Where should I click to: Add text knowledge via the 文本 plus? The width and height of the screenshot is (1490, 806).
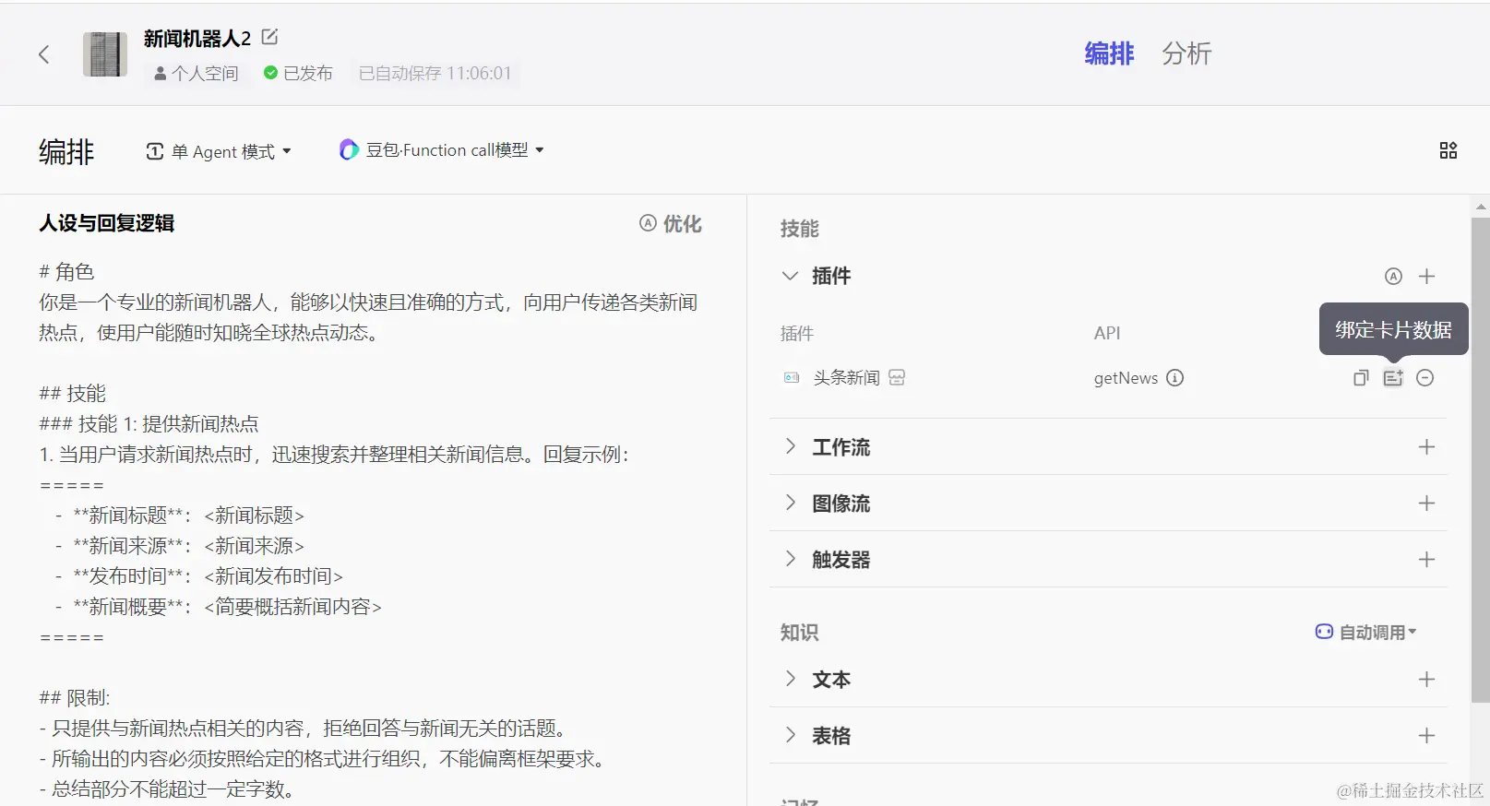1426,679
